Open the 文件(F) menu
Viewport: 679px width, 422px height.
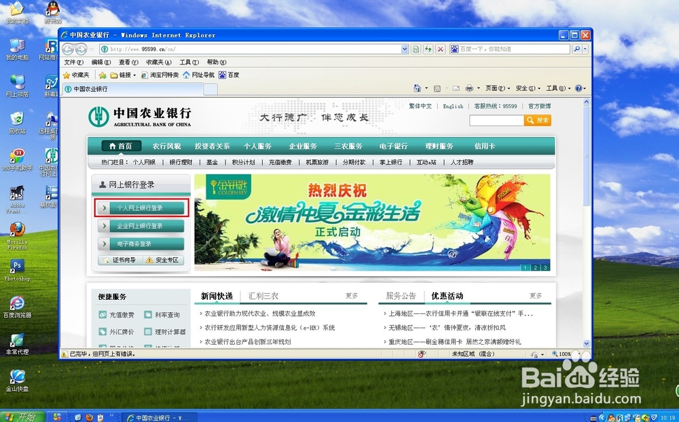(x=73, y=62)
